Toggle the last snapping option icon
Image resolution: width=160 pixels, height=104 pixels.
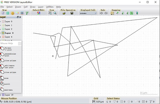(137, 13)
